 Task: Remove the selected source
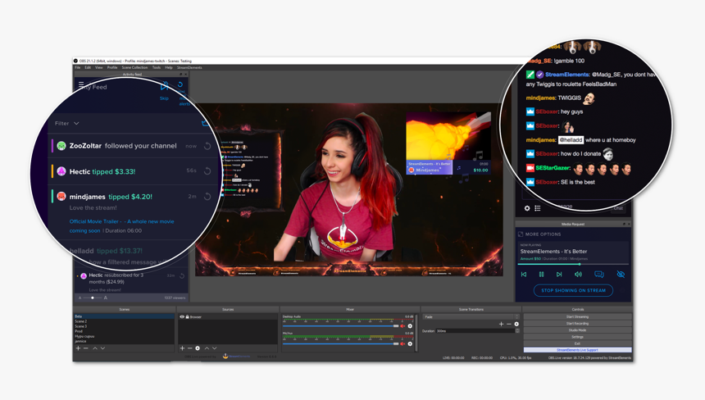189,348
